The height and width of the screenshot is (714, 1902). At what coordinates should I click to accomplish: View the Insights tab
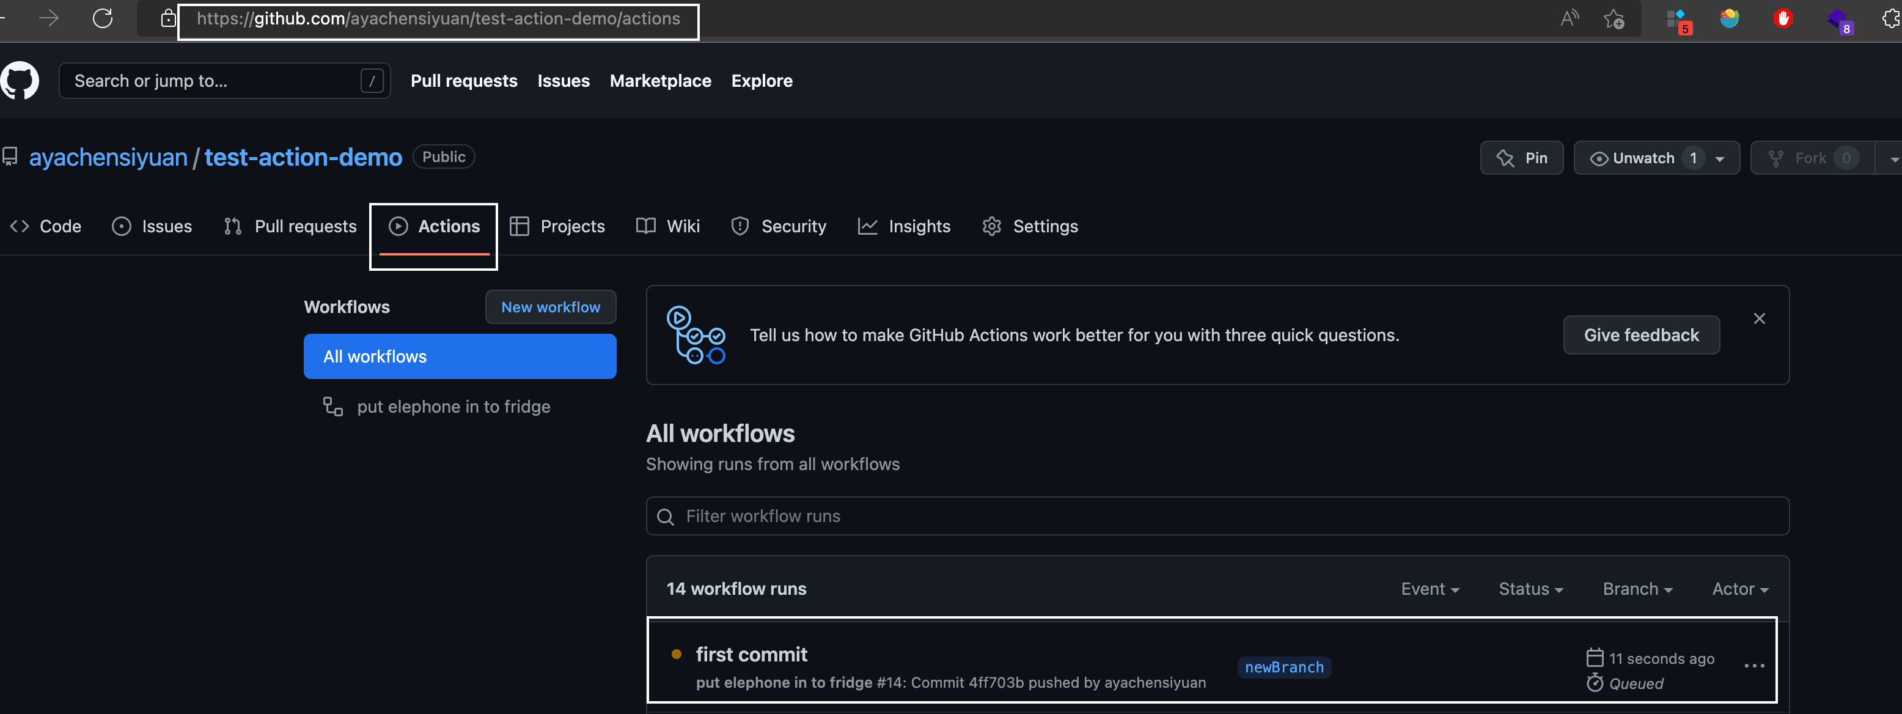pyautogui.click(x=905, y=227)
